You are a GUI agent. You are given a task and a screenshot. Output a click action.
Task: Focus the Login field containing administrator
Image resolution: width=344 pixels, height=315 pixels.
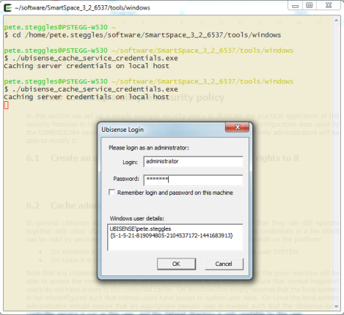tap(193, 162)
